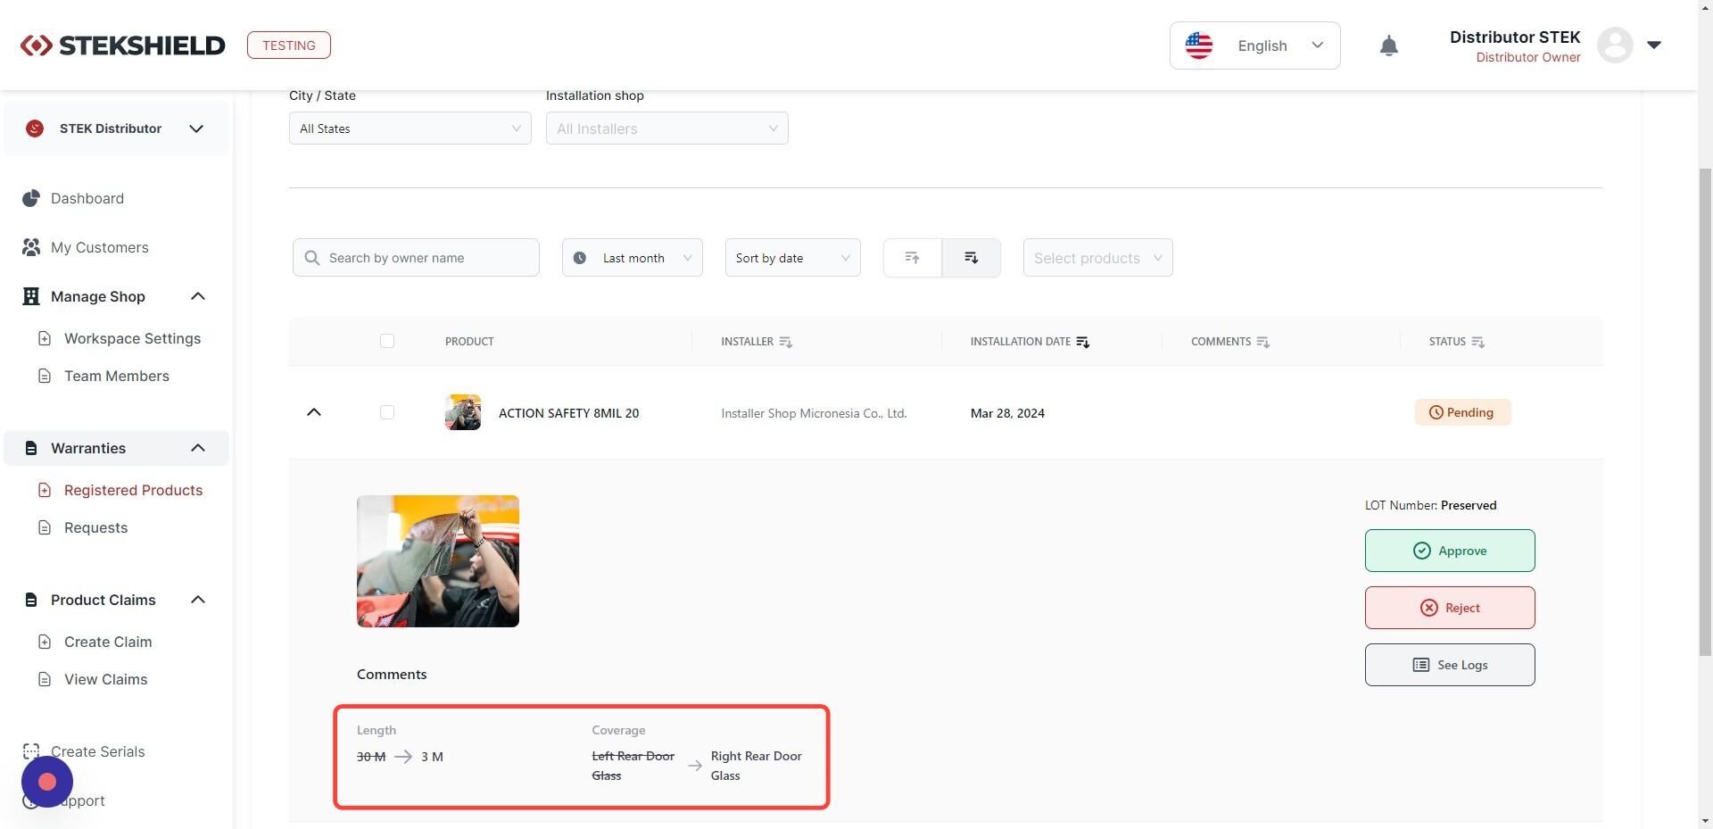Click the round record widget button
The width and height of the screenshot is (1713, 829).
point(47,782)
